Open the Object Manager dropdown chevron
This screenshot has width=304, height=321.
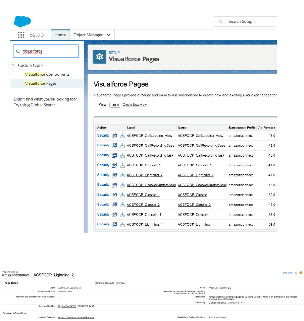point(109,35)
